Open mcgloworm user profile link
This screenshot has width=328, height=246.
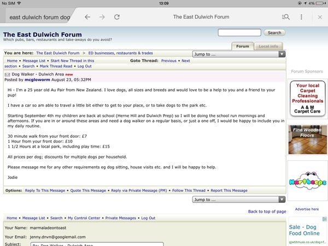click(x=37, y=80)
